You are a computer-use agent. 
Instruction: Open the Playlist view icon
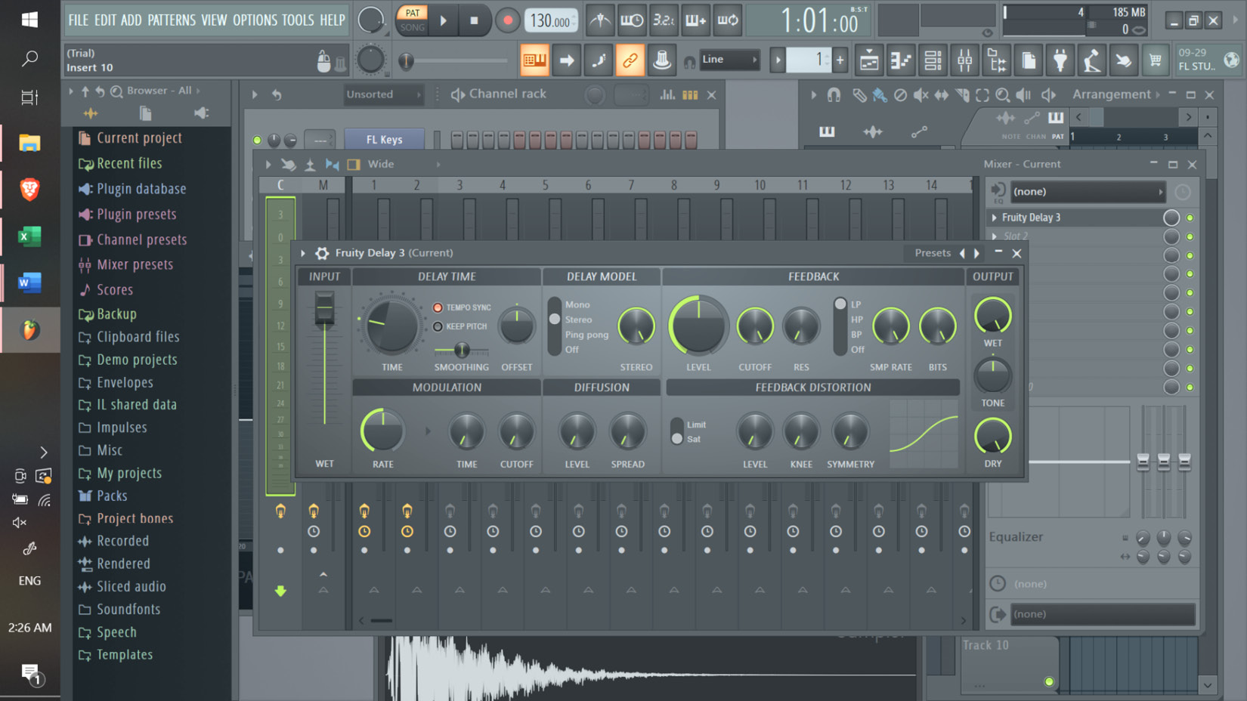click(x=869, y=60)
